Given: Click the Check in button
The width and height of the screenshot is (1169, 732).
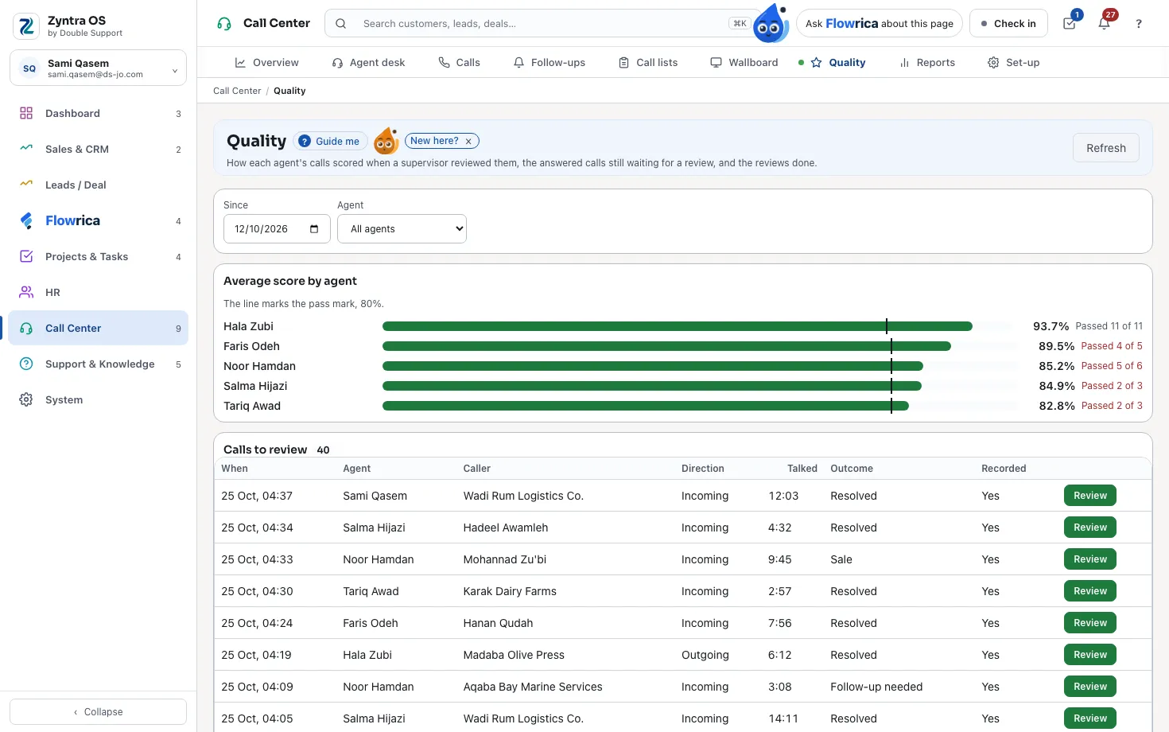Looking at the screenshot, I should click(x=1008, y=24).
